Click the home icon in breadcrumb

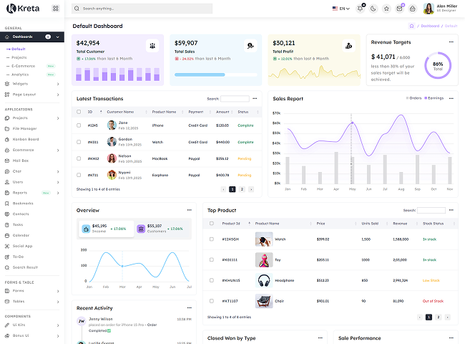click(x=412, y=26)
